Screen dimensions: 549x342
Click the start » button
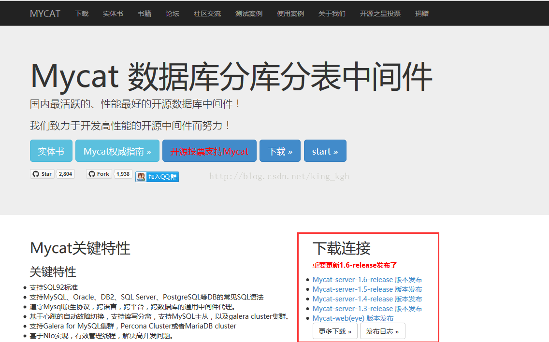pos(325,151)
